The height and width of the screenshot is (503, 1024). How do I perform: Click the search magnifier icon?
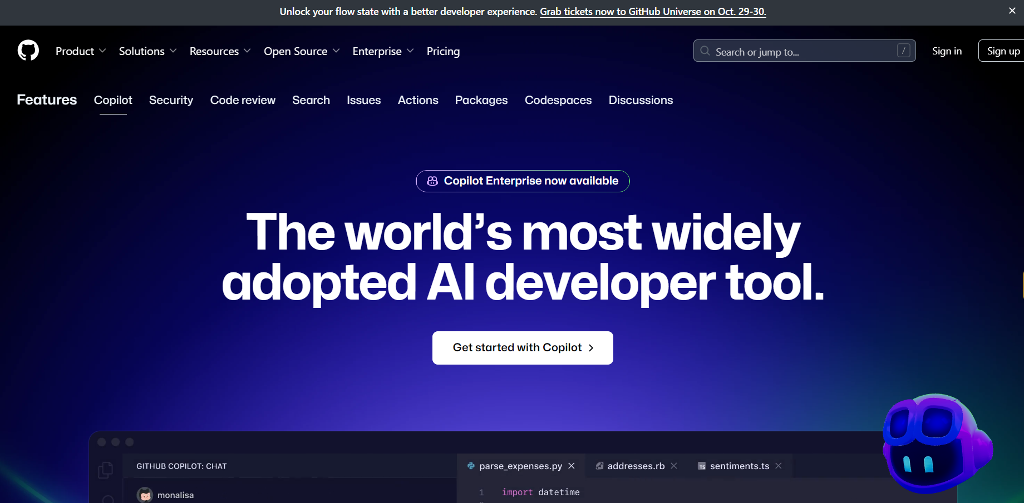705,51
